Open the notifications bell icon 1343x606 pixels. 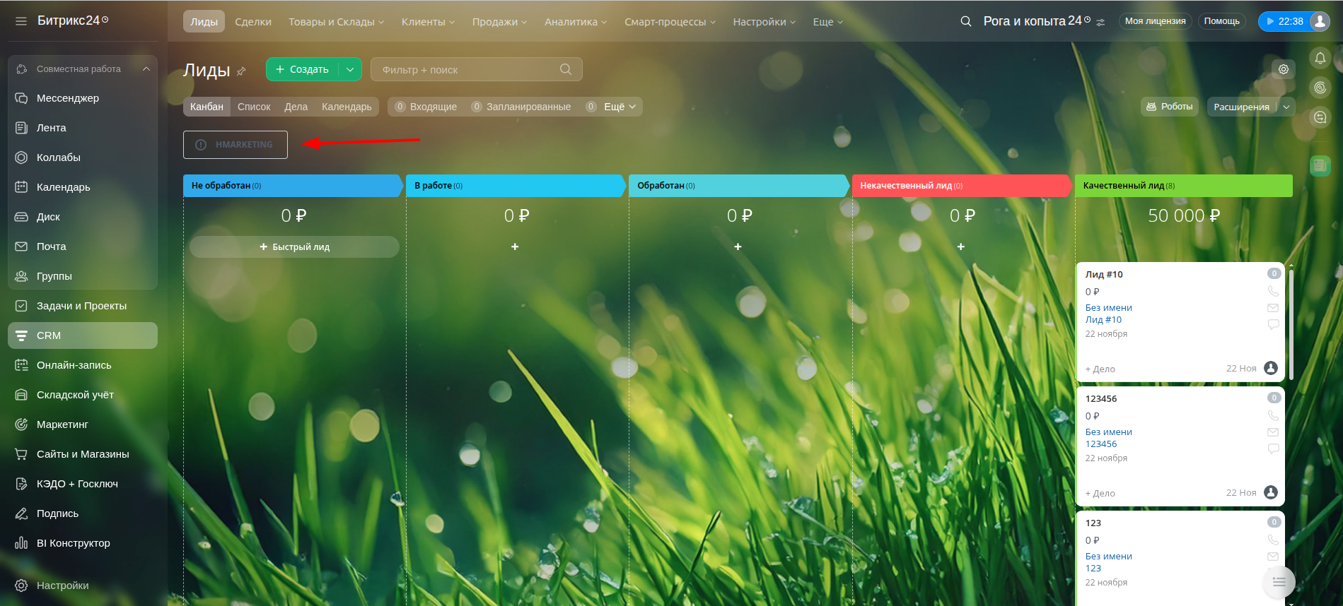click(x=1320, y=59)
